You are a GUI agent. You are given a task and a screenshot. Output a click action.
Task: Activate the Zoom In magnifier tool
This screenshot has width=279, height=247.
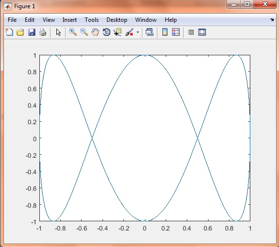point(73,32)
